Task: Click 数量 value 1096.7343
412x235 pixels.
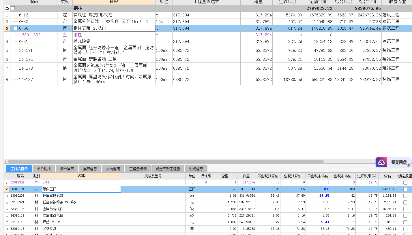Action: coord(247,189)
